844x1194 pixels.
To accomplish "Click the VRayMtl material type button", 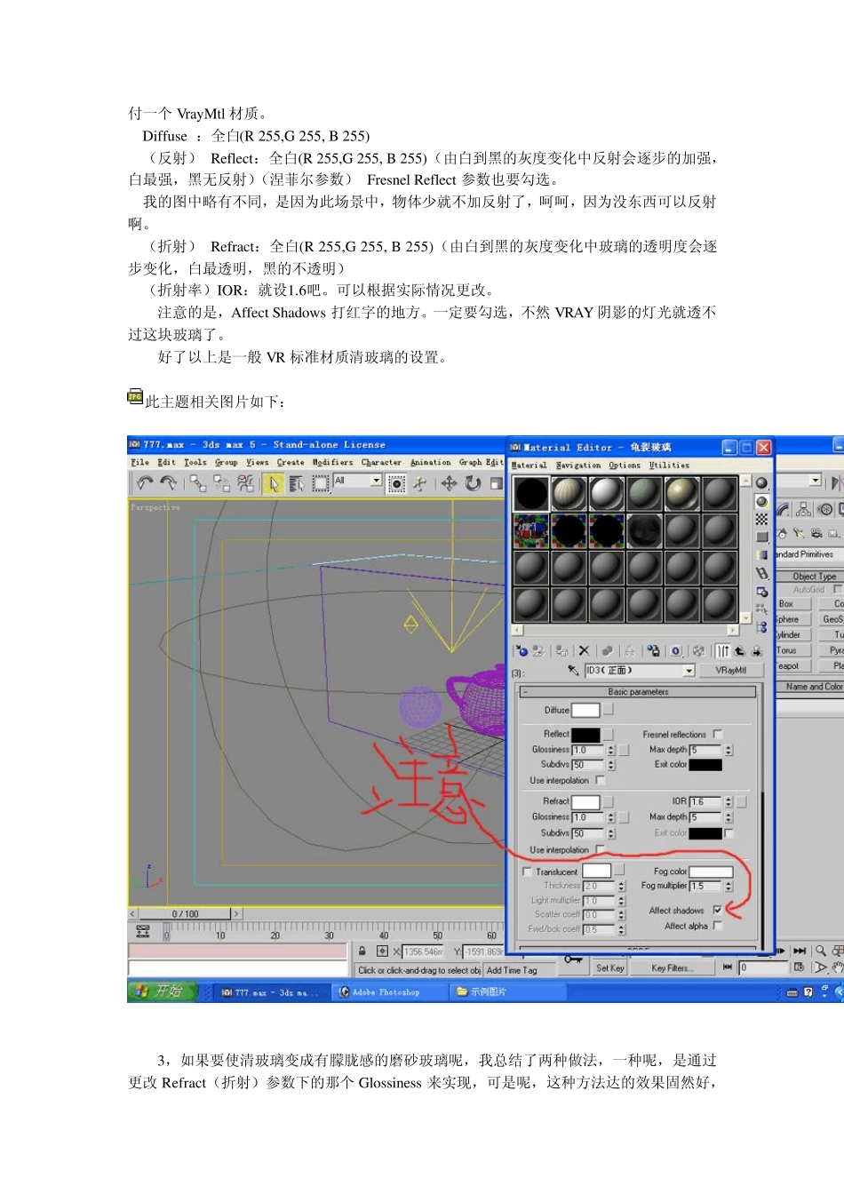I will click(730, 671).
